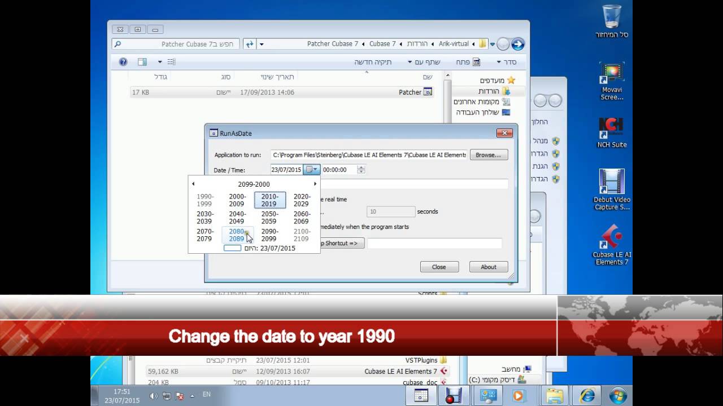723x406 pixels.
Task: Click the פתח (Open) toolbar button
Action: coord(468,61)
